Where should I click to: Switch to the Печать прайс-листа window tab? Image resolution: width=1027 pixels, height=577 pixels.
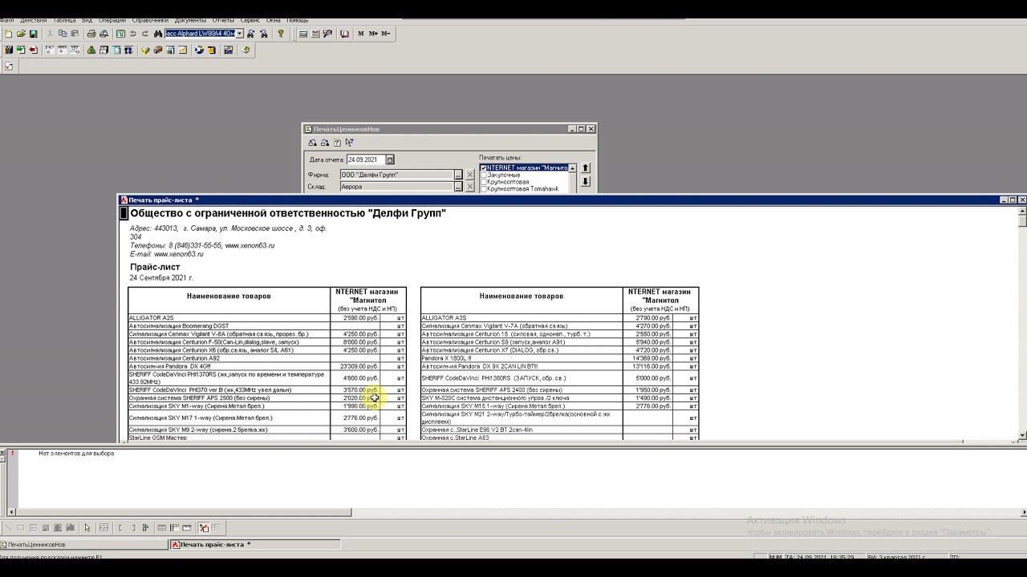click(257, 544)
